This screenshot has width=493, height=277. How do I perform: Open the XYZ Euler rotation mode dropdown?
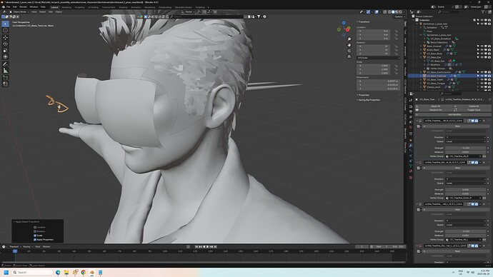tap(379, 58)
